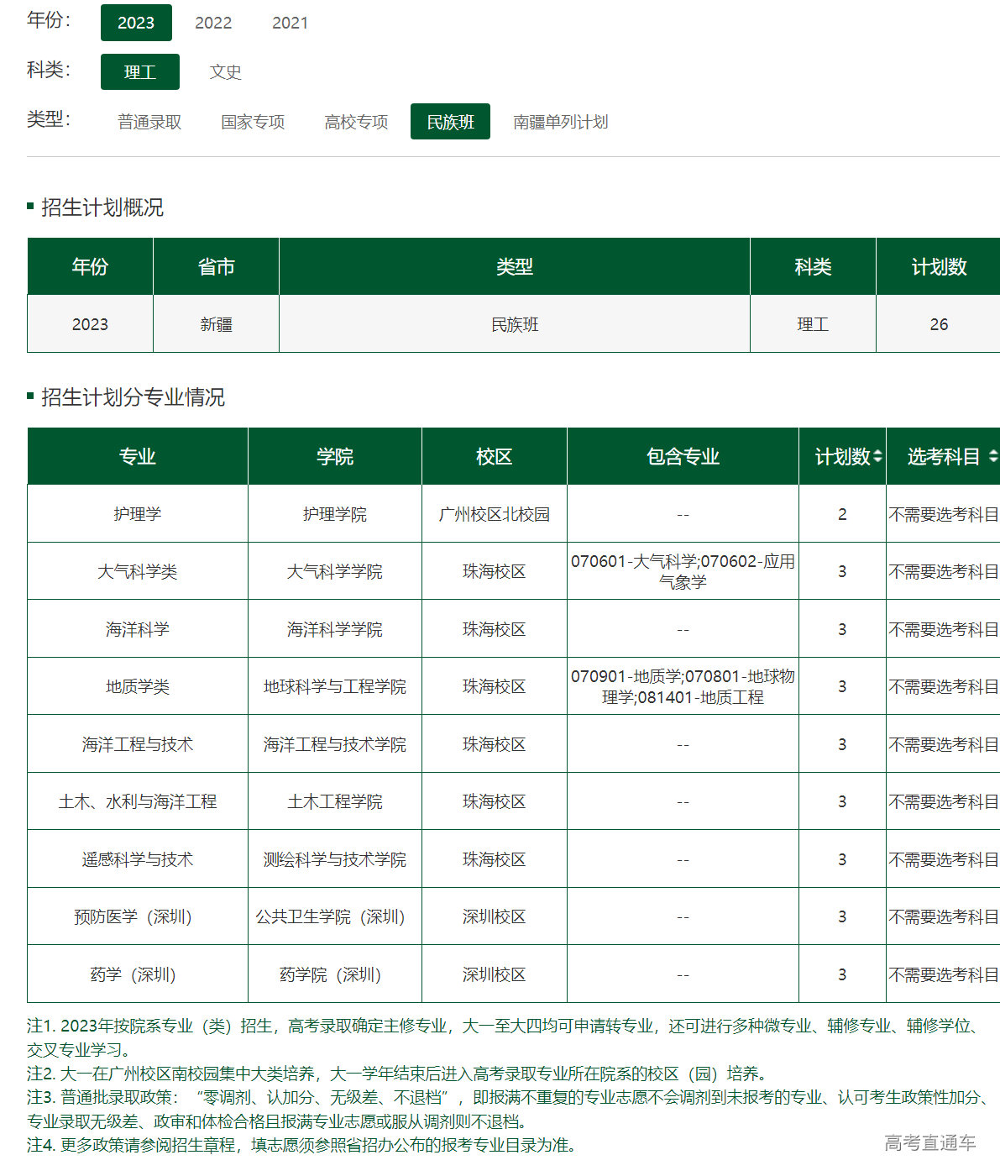Click the 专业 column header

point(138,456)
